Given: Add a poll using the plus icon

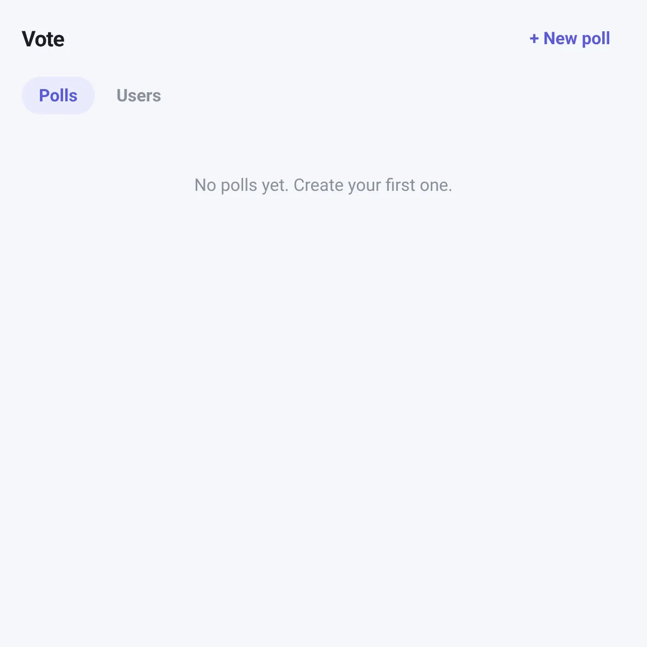Looking at the screenshot, I should 534,39.
